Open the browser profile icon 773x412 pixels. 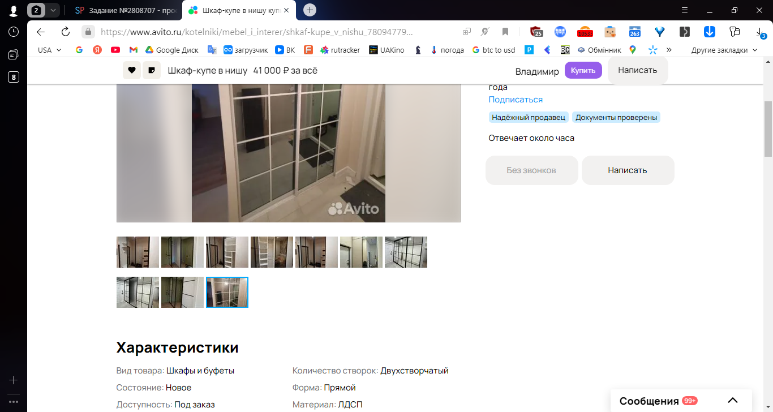click(14, 10)
